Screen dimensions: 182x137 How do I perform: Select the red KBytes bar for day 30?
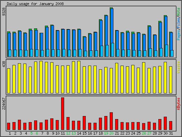coord(165,123)
